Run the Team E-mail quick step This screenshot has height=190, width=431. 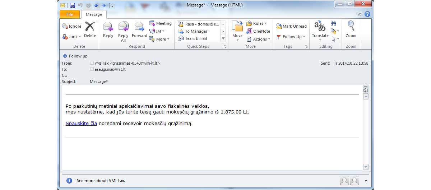(x=199, y=38)
